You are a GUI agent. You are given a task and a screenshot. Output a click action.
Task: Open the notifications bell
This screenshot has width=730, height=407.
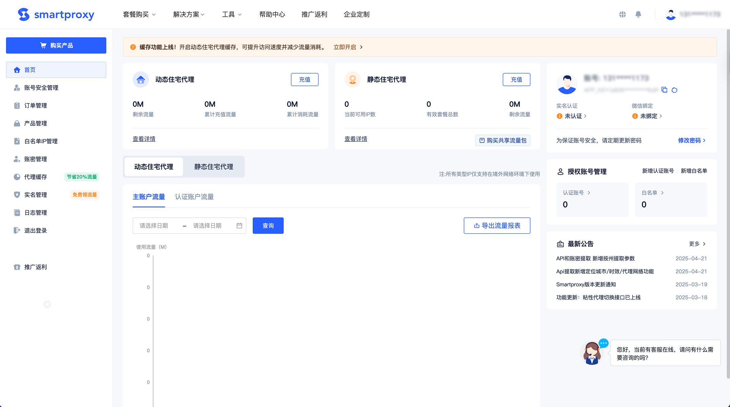(x=638, y=14)
